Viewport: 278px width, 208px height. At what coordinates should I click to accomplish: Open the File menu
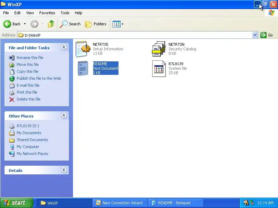coord(6,13)
